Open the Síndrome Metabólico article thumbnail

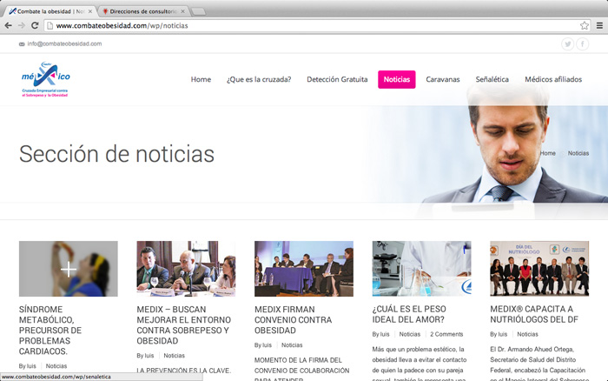point(69,269)
